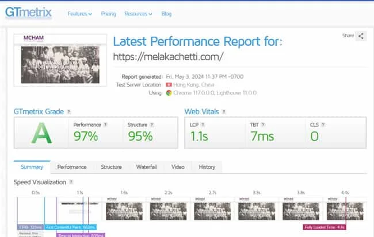Expand the Resources dropdown menu
The width and height of the screenshot is (374, 237).
[x=138, y=14]
